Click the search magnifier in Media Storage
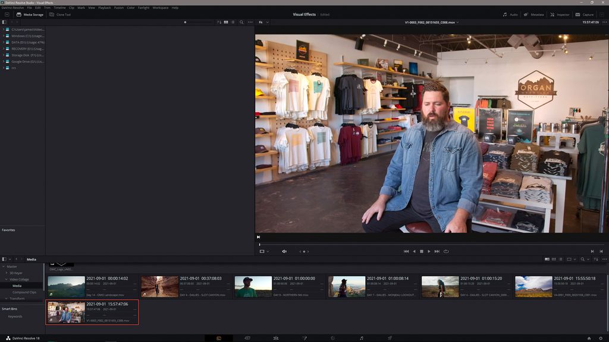This screenshot has height=342, width=609. pyautogui.click(x=241, y=22)
